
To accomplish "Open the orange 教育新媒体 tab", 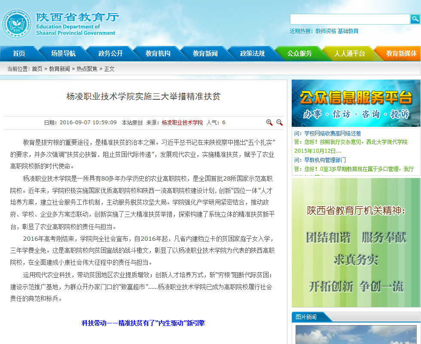I will point(401,54).
